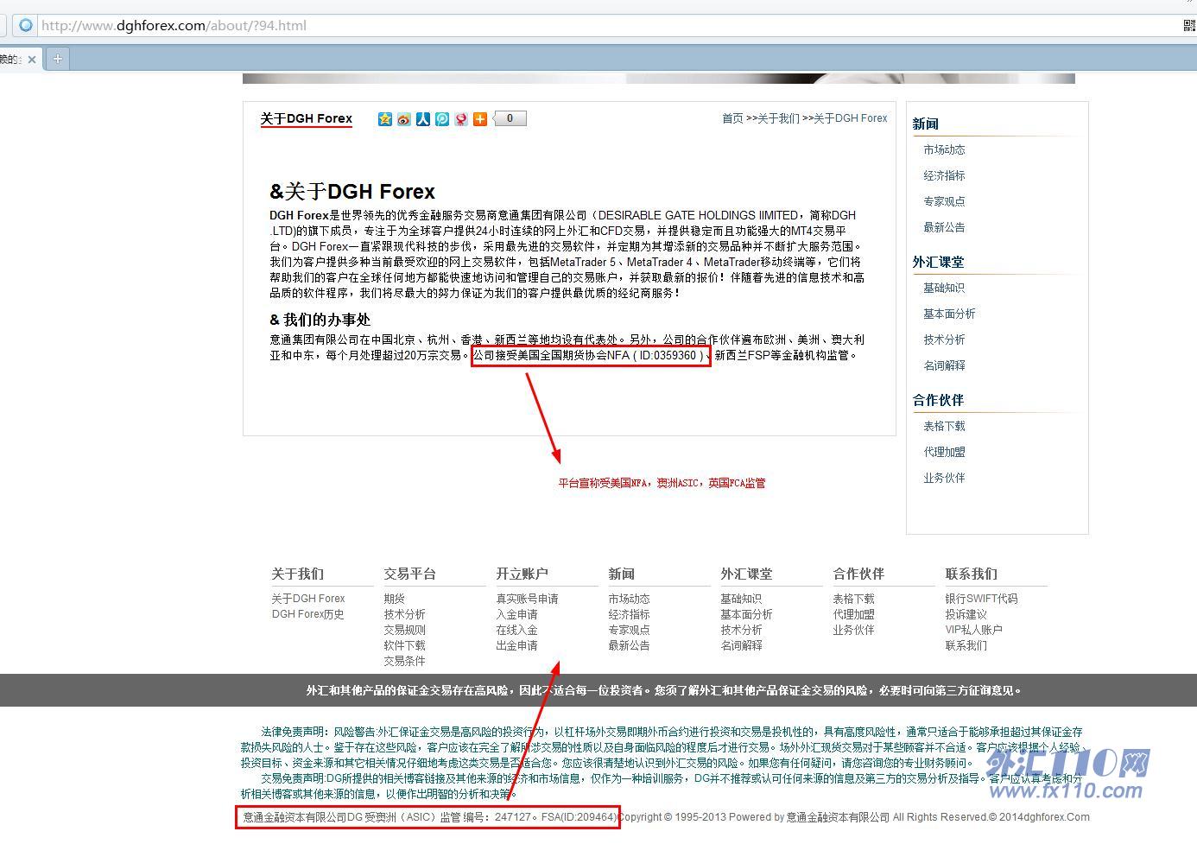This screenshot has width=1197, height=844.
Task: Open 基础知识 under footer 外汇课堂
Action: [742, 599]
